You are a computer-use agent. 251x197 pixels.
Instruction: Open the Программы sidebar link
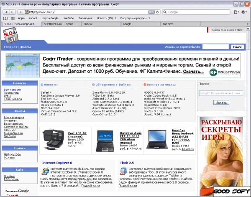click(12, 93)
